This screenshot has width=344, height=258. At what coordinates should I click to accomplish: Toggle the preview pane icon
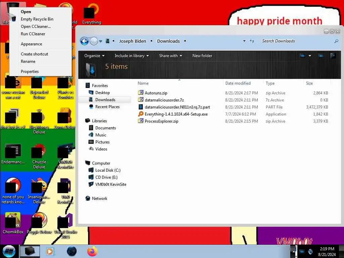pos(321,56)
